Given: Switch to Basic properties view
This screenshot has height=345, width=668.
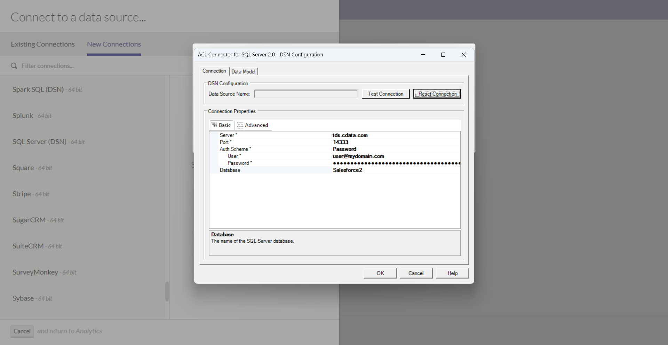Looking at the screenshot, I should pyautogui.click(x=221, y=125).
